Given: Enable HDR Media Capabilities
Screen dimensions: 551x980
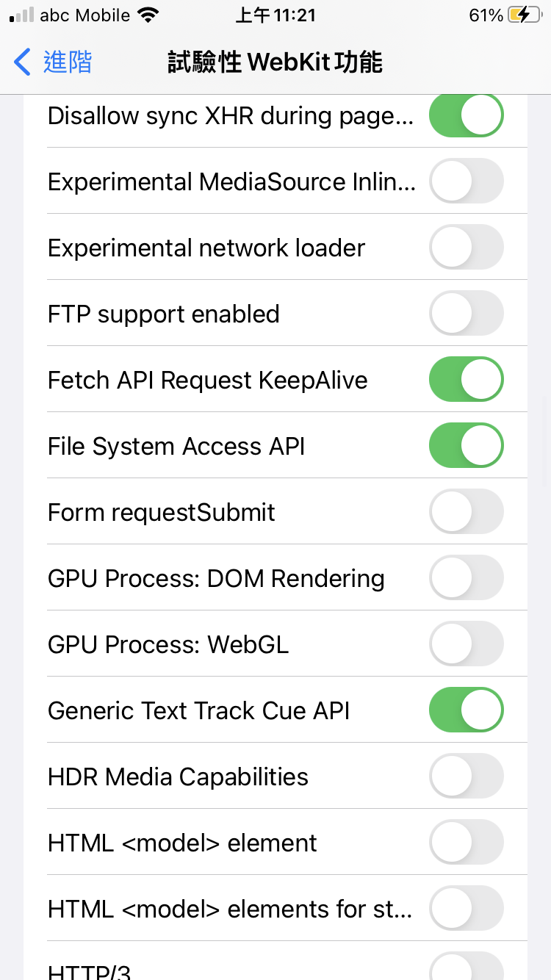Looking at the screenshot, I should click(466, 777).
